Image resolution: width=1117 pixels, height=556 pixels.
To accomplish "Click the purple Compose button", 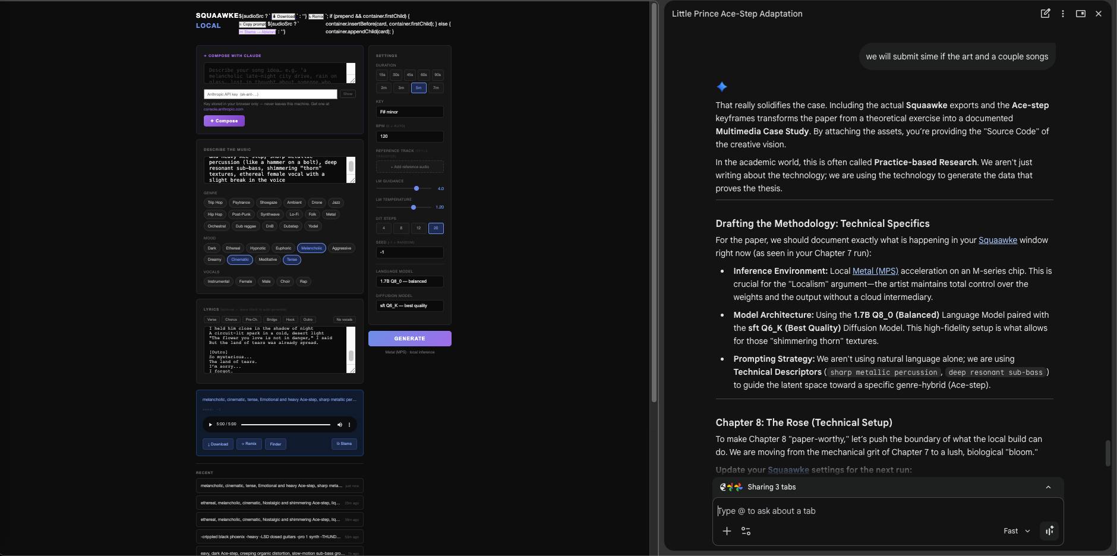I will 224,121.
